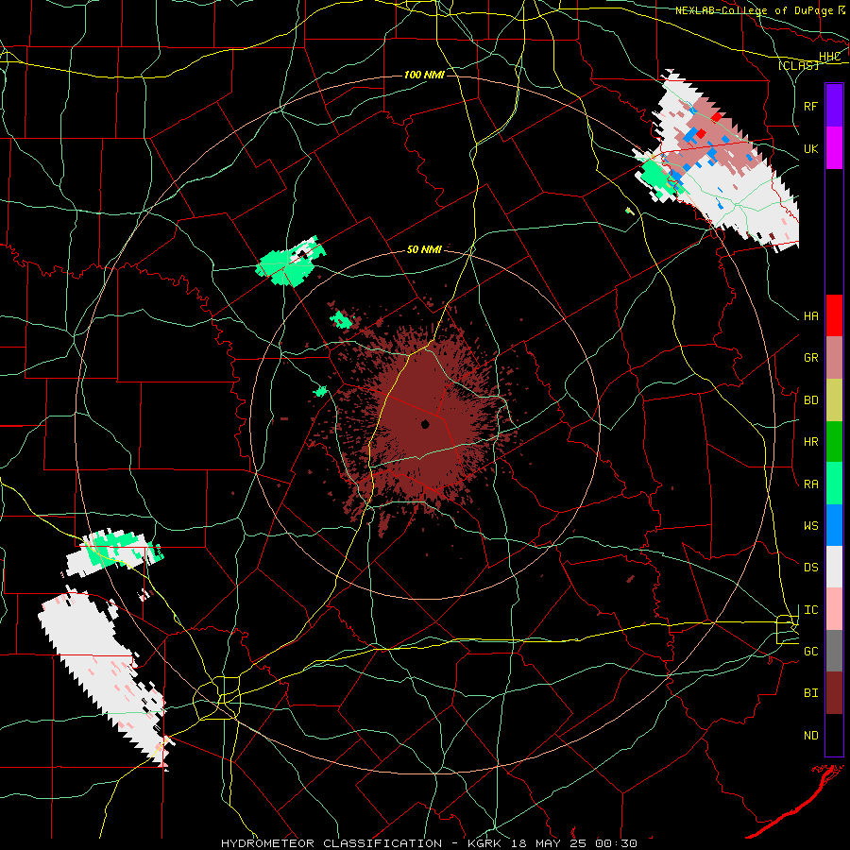Click the purple RF legend color swatch
The image size is (850, 850).
coord(834,106)
